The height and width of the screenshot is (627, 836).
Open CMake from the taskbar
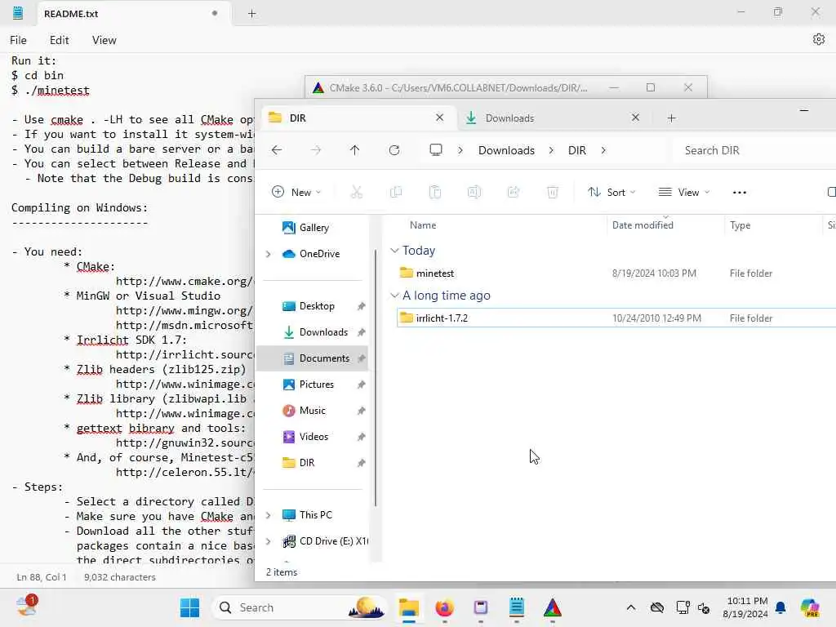click(x=553, y=607)
